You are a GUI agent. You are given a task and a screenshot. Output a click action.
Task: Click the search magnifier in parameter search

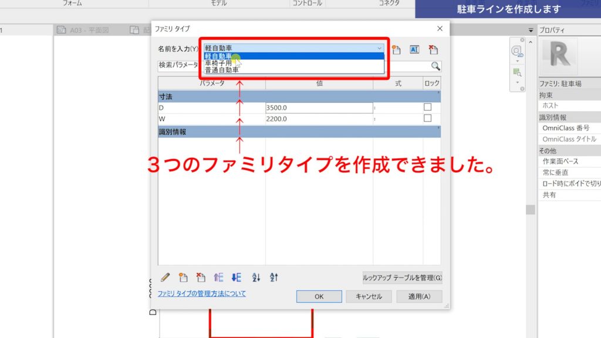coord(434,66)
